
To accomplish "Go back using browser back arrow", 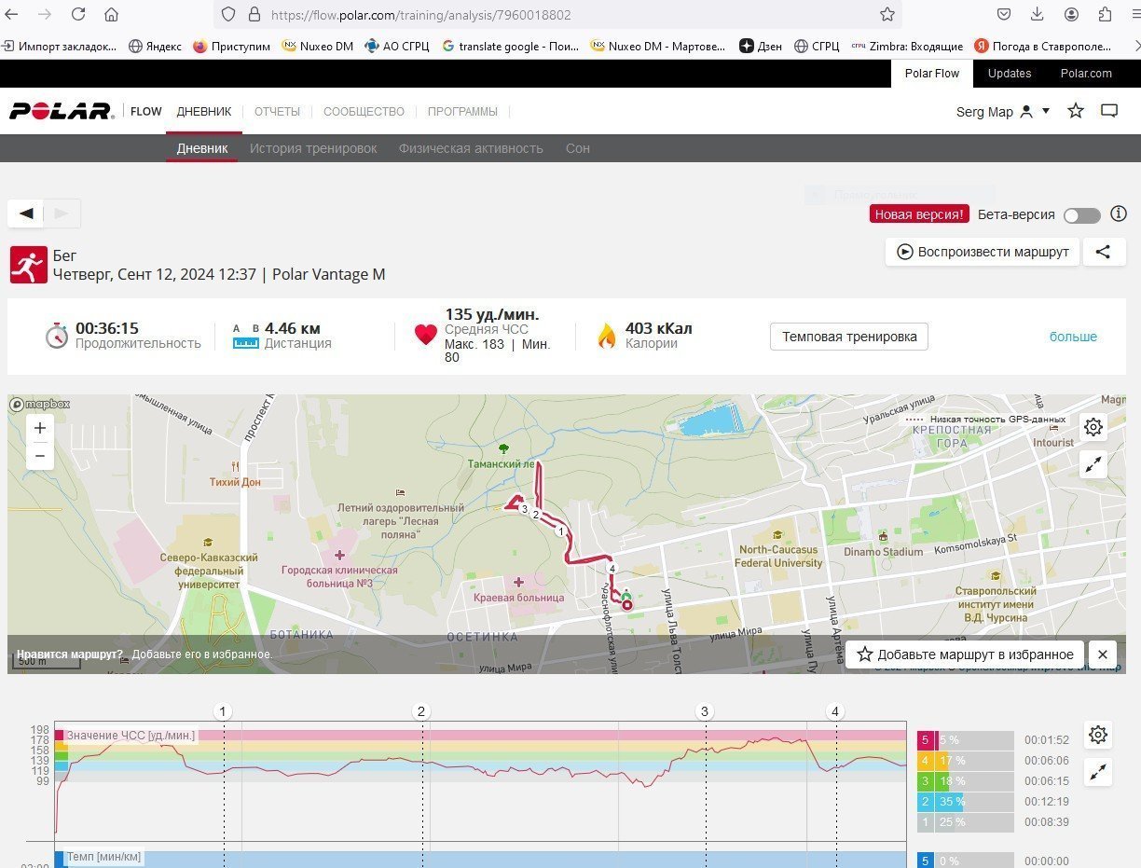I will 11,15.
